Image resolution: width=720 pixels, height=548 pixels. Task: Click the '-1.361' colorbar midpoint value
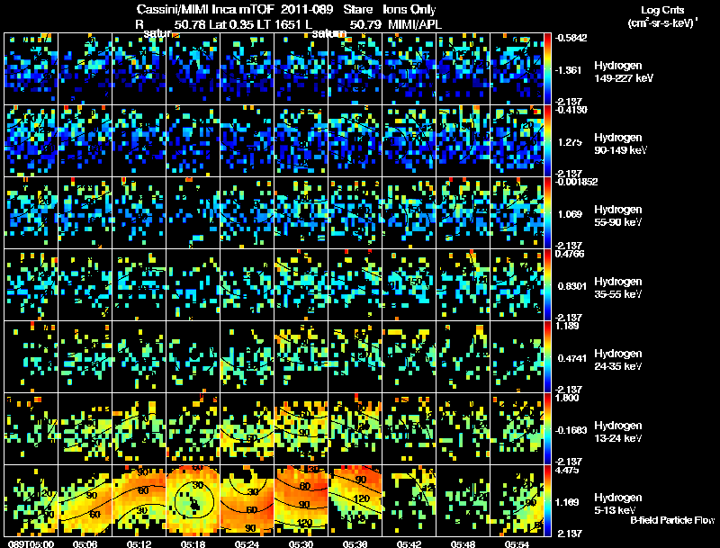[x=569, y=70]
